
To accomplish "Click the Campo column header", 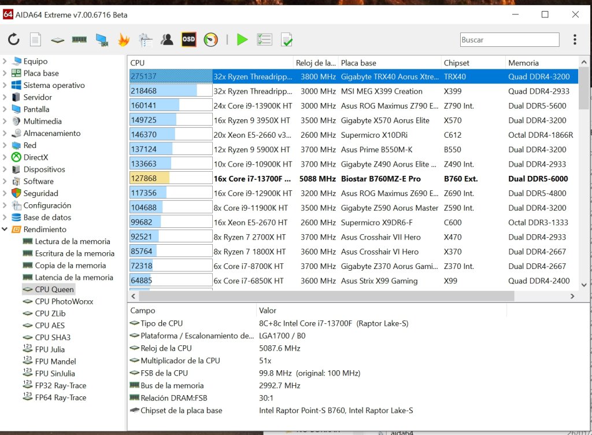I will (192, 311).
